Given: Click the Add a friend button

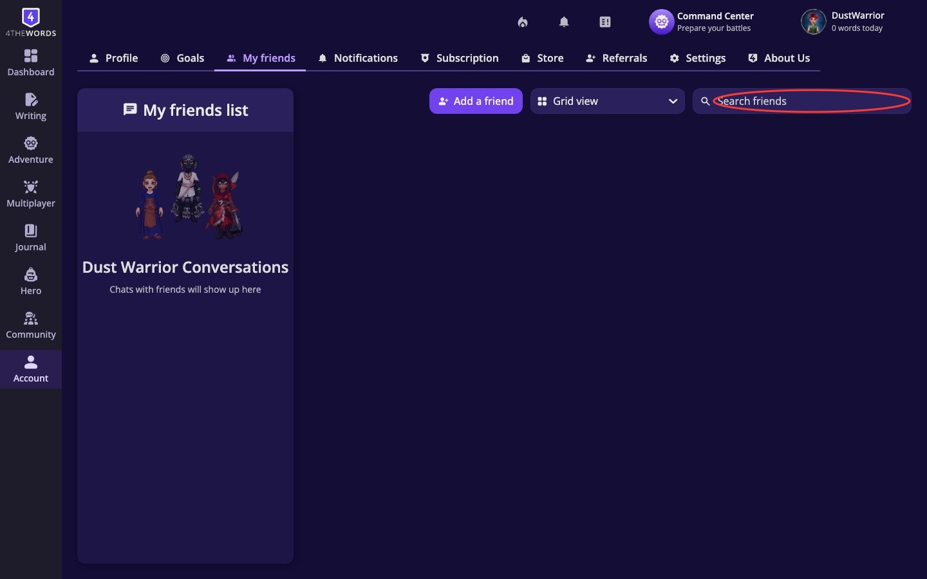Looking at the screenshot, I should point(476,101).
